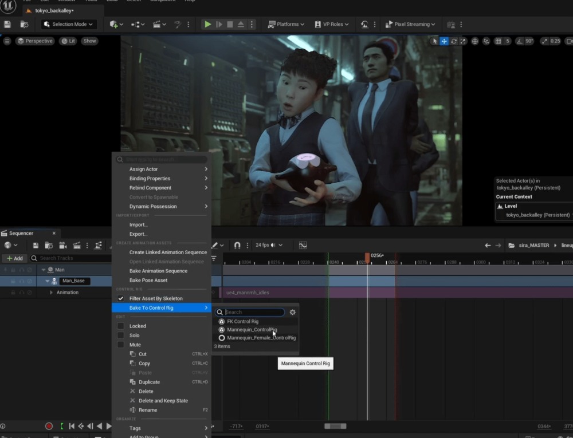573x438 pixels.
Task: Open the VP Roles dropdown
Action: pyautogui.click(x=332, y=25)
